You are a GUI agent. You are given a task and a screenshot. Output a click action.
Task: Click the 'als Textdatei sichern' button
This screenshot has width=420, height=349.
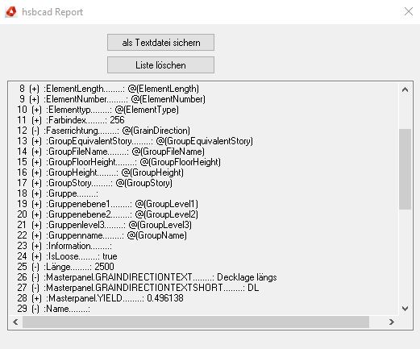tap(160, 43)
